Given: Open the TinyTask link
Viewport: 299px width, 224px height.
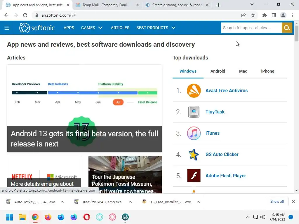Looking at the screenshot, I should coord(215,112).
